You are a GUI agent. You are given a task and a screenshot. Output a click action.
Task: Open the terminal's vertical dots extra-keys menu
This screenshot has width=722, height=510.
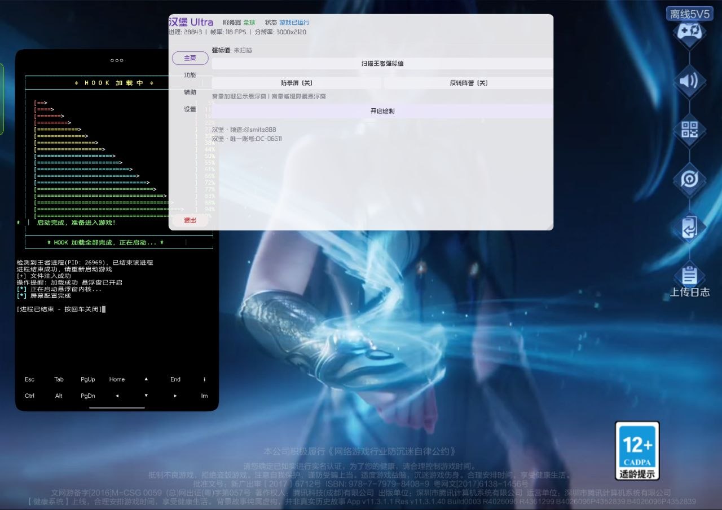pos(204,379)
